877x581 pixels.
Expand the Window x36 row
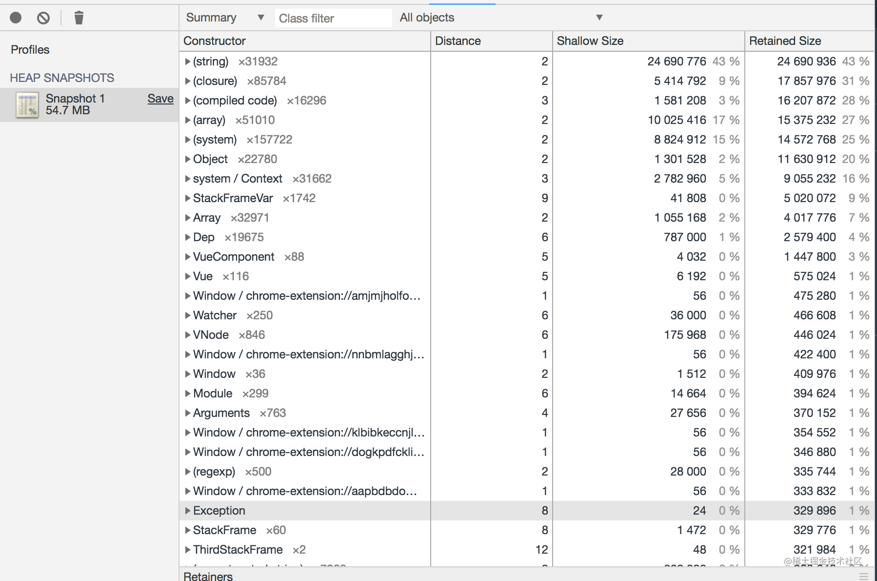(x=188, y=374)
